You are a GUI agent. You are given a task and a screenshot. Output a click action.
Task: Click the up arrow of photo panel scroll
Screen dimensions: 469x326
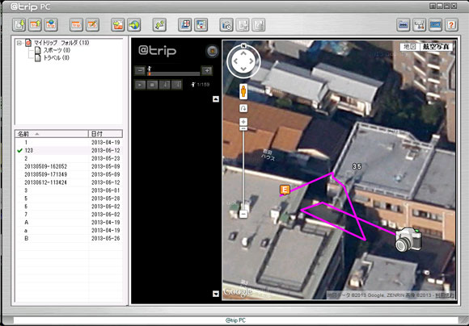tap(216, 99)
